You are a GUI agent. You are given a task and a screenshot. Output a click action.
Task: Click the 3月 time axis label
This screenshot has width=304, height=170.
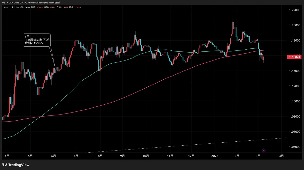click(258, 156)
